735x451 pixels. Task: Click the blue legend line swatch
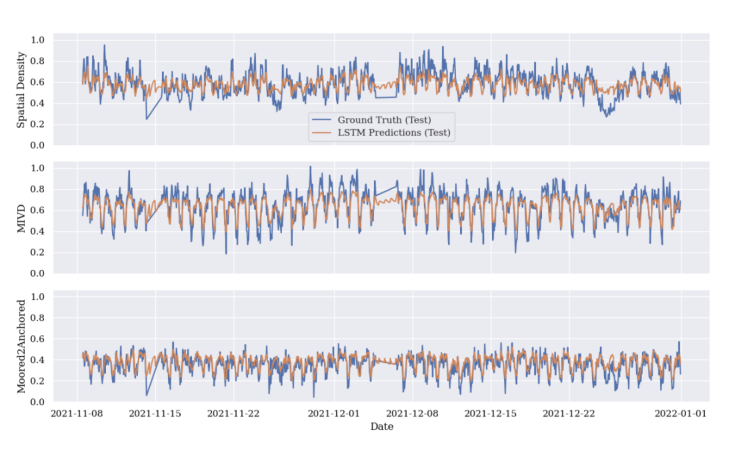pos(322,120)
